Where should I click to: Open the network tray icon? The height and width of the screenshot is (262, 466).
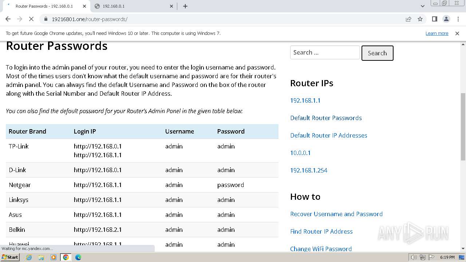click(423, 257)
